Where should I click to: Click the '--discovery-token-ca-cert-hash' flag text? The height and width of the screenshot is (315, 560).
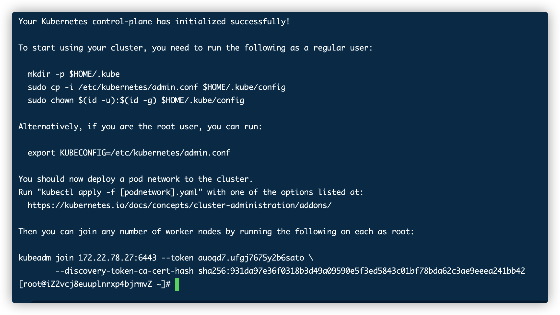pyautogui.click(x=124, y=271)
